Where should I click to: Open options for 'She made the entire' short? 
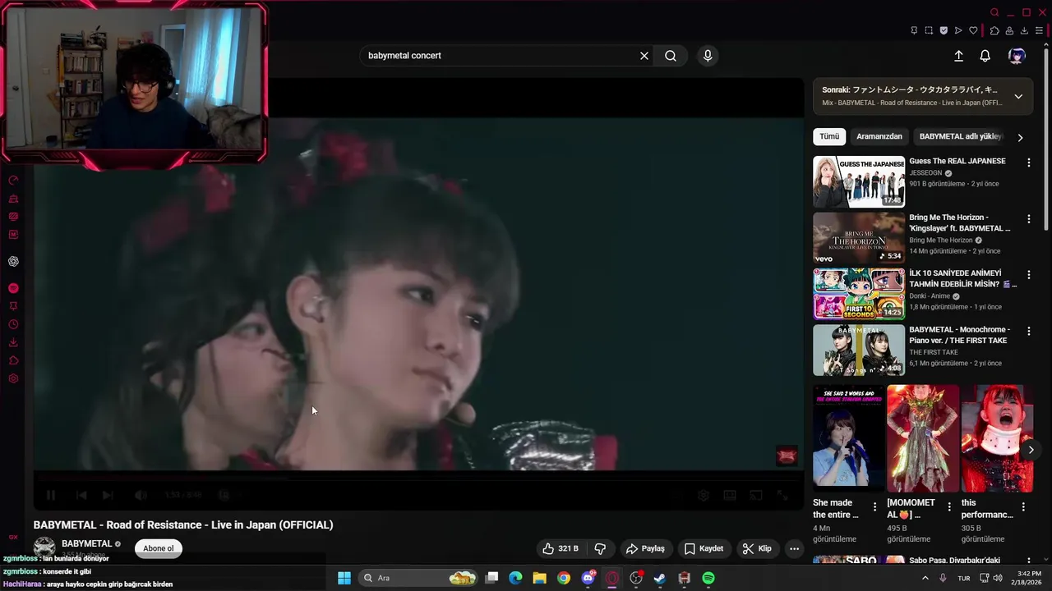(874, 507)
